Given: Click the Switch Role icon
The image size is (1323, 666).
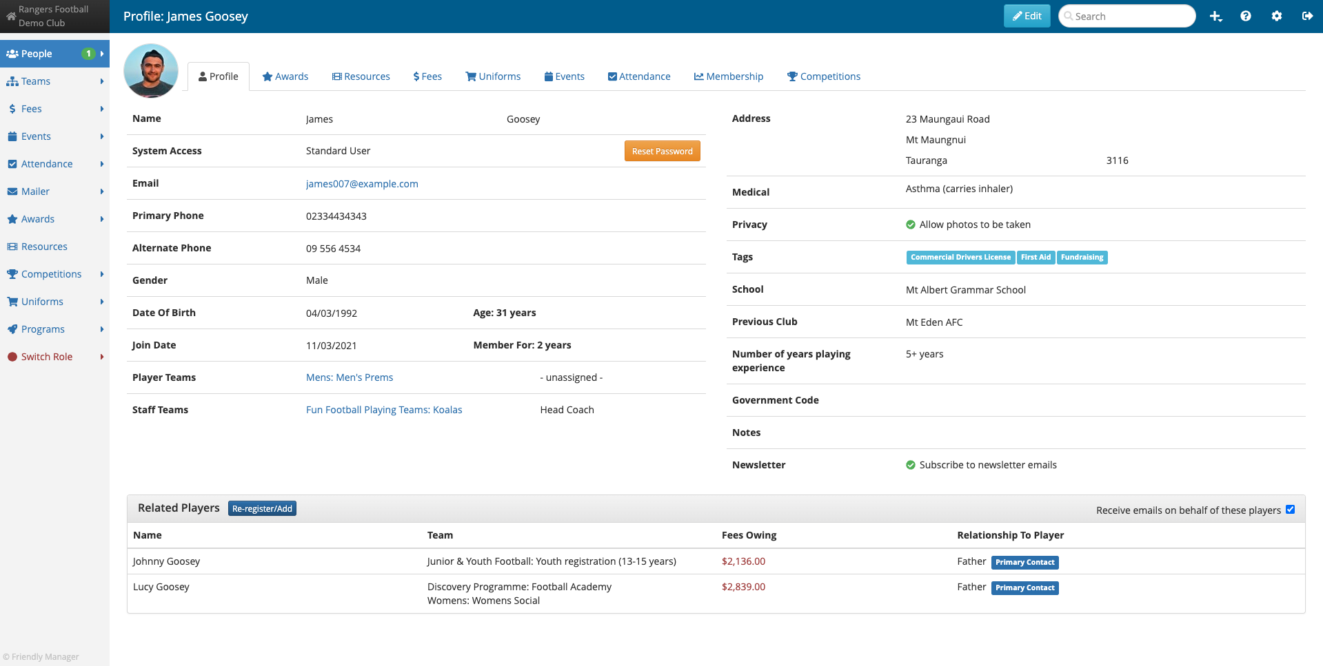Looking at the screenshot, I should click(12, 357).
